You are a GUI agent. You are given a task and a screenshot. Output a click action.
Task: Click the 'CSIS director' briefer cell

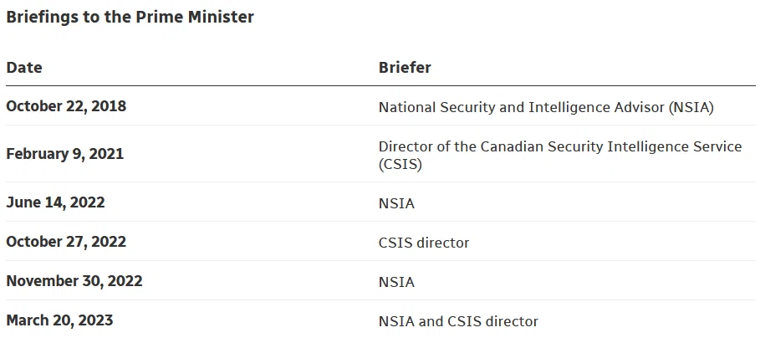(424, 243)
